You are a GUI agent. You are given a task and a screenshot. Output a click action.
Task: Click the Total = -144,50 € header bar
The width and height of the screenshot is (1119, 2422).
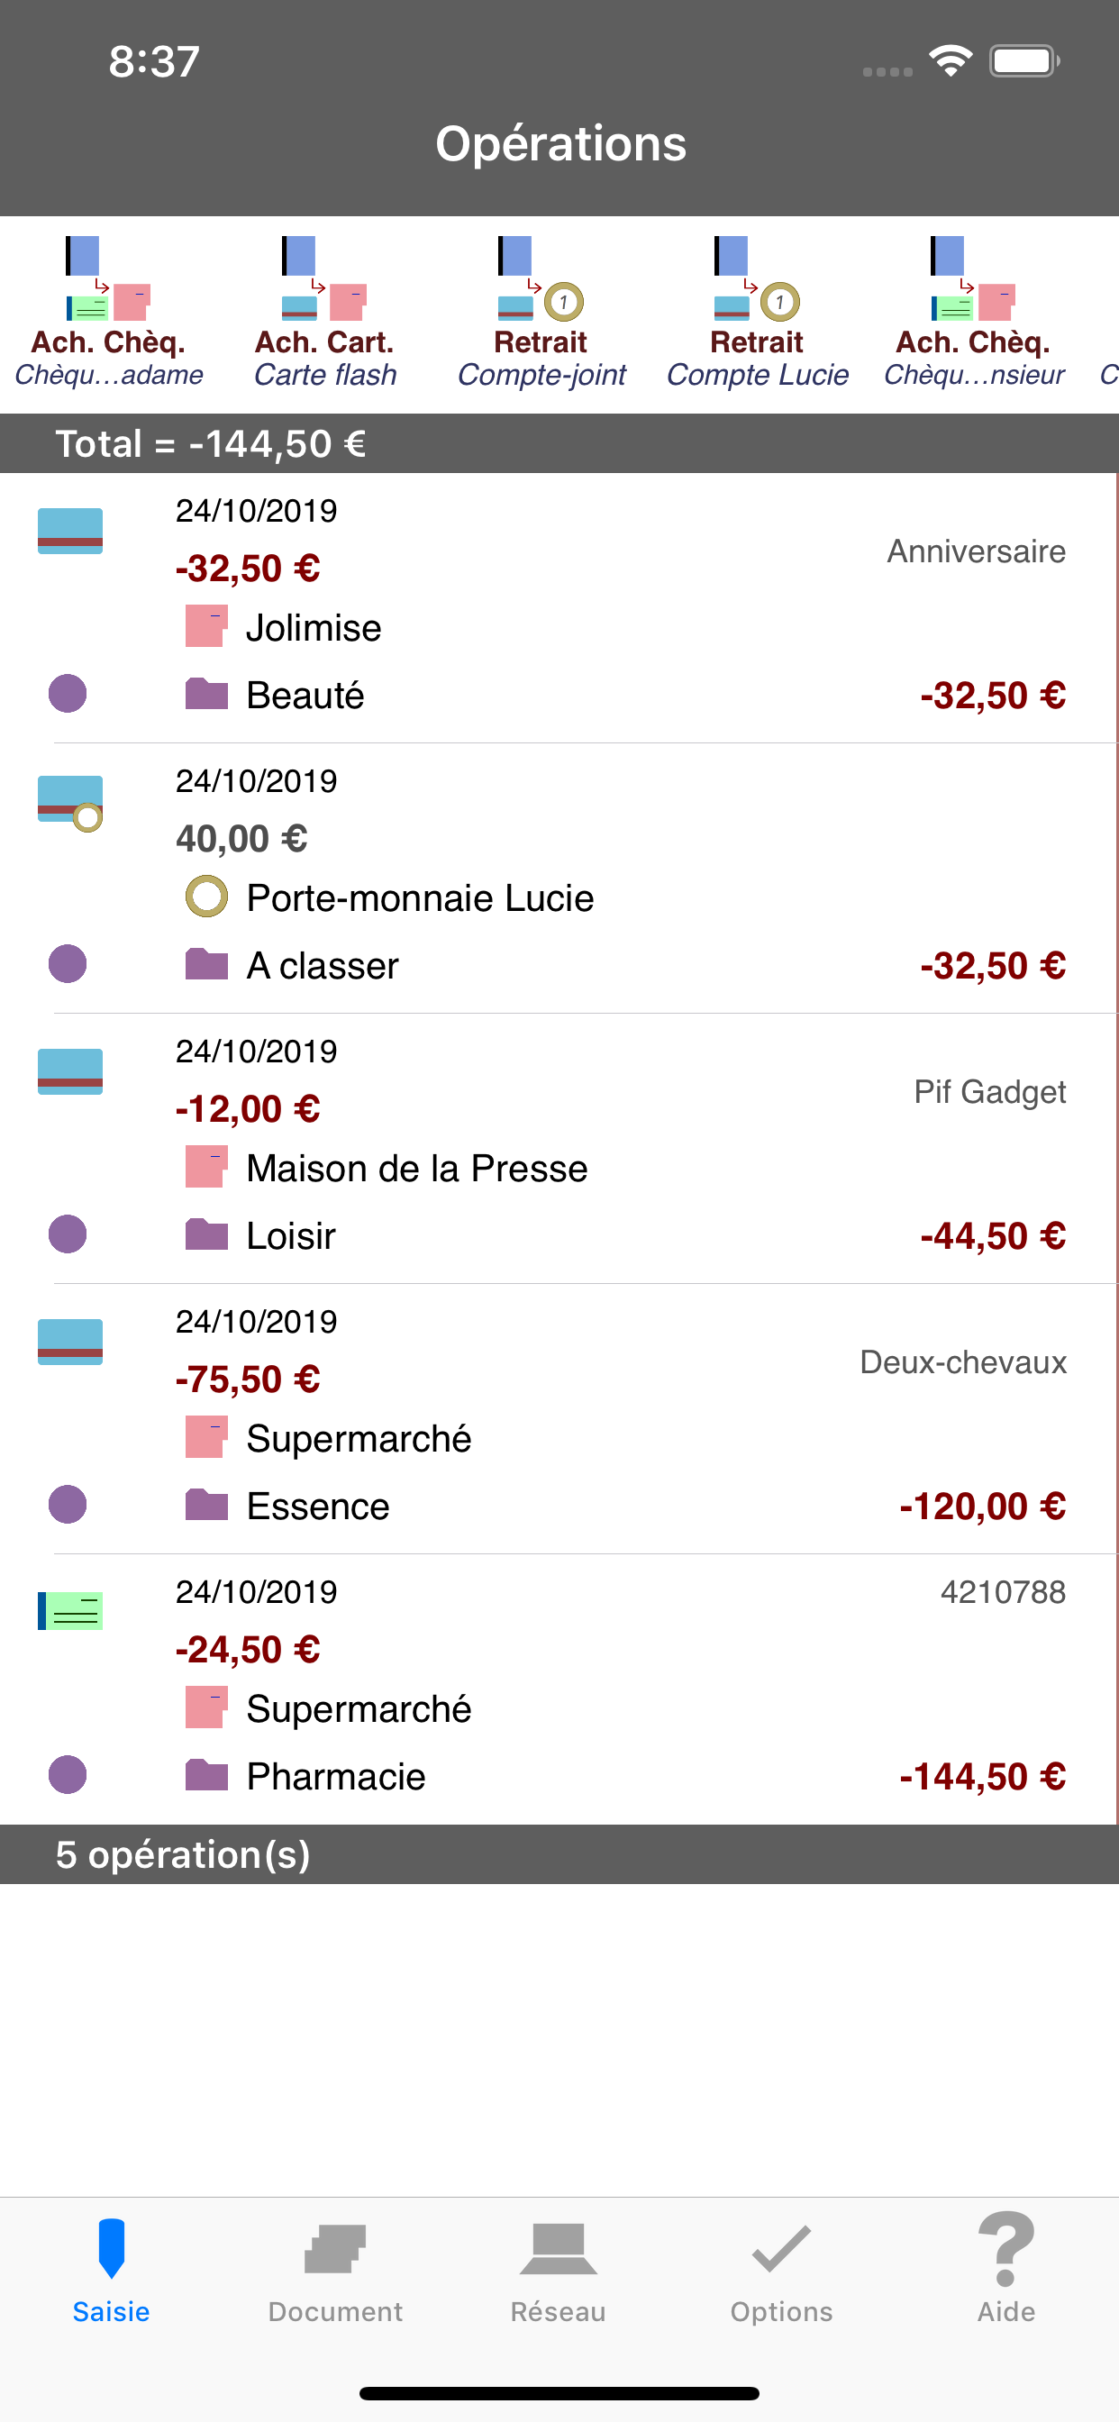559,442
